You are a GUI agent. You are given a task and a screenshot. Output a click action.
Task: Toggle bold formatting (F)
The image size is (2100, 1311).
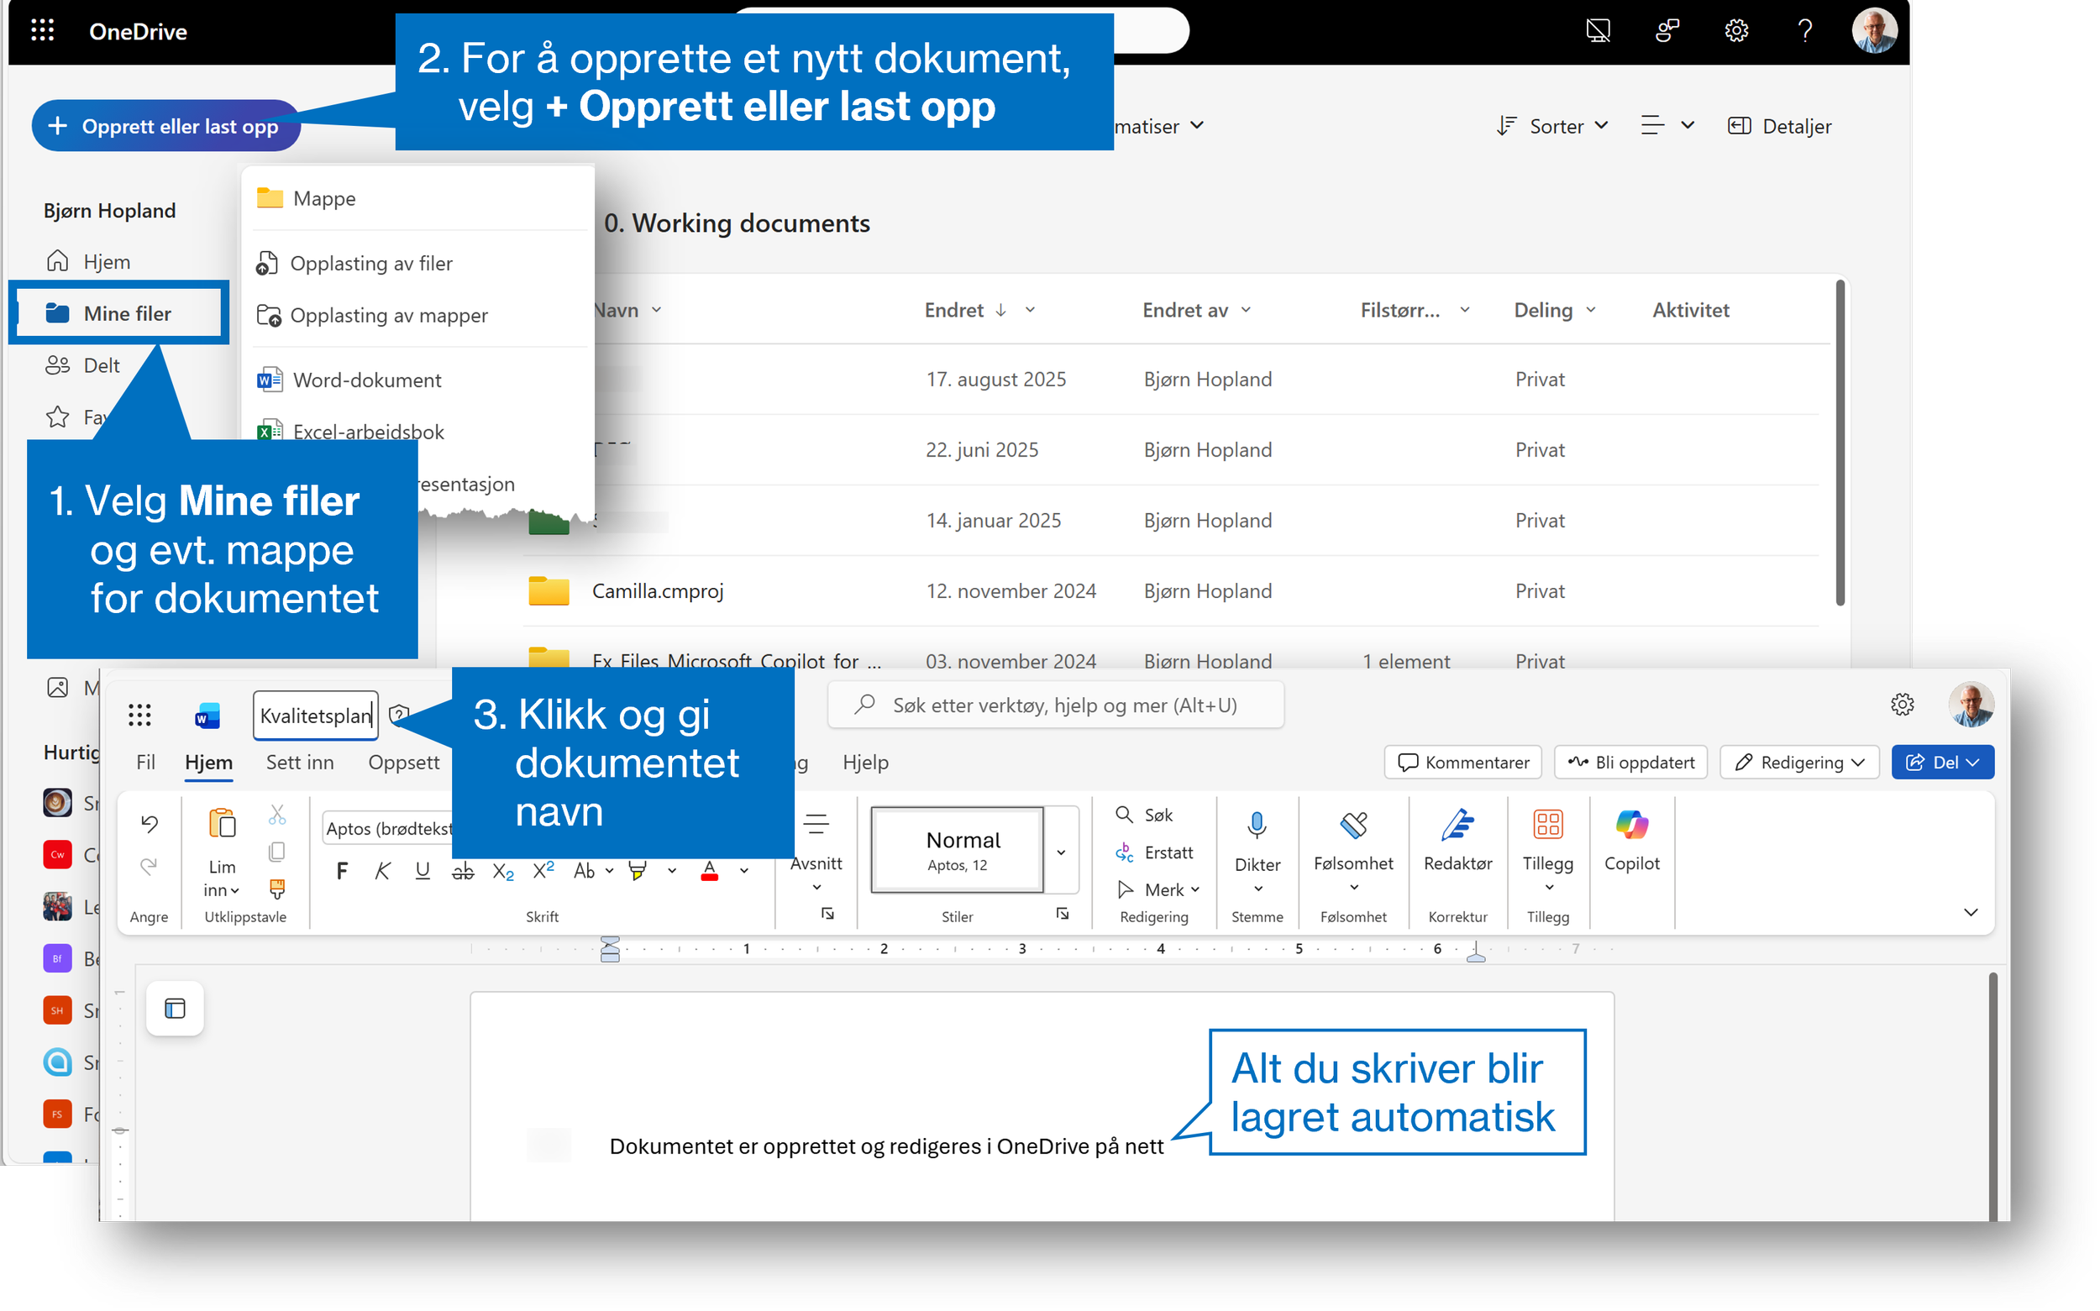[x=342, y=871]
